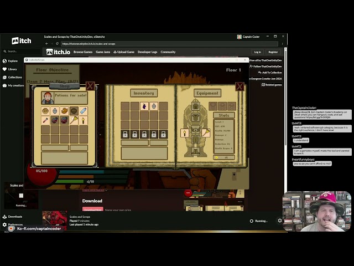Open Developer Logs on the itch.io navbar
Screen dimensions: 354x266
coord(148,52)
